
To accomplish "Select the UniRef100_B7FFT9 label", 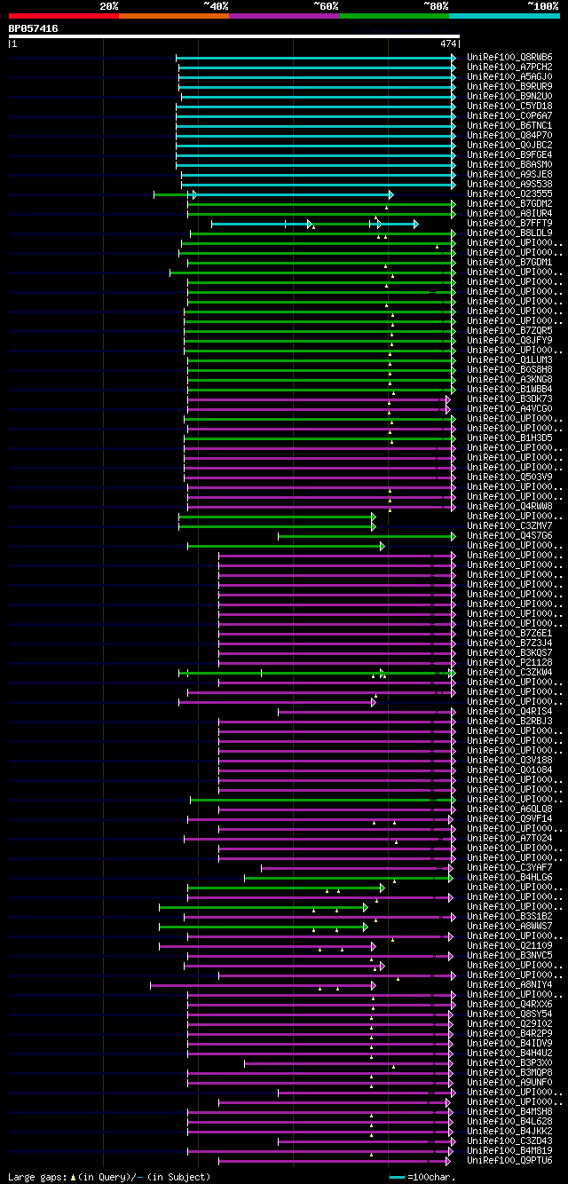I will [x=509, y=223].
